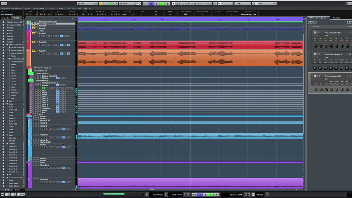The width and height of the screenshot is (352, 198).
Task: Toggle visibility dot for the Kick track
Action: click(3, 67)
